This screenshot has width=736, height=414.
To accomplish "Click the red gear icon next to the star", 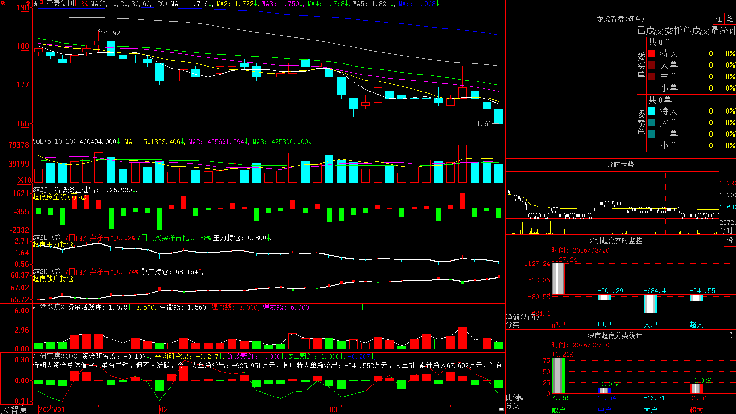I will pos(41,3).
